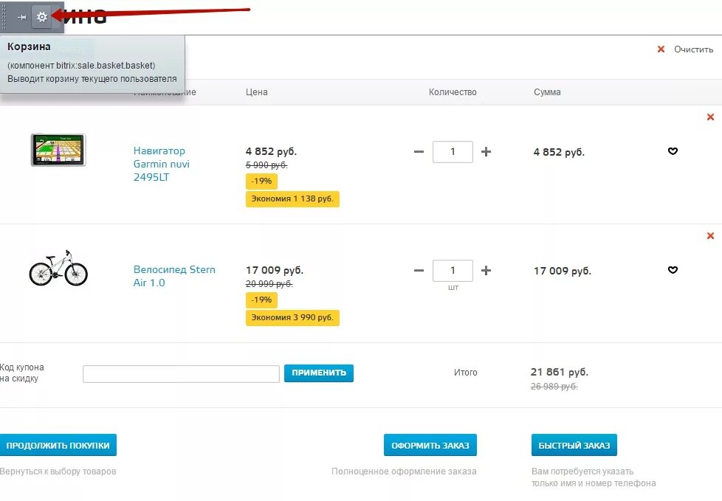722x501 pixels.
Task: Click ОФОРМИТЬ ЗАКАЗ button
Action: pos(430,445)
